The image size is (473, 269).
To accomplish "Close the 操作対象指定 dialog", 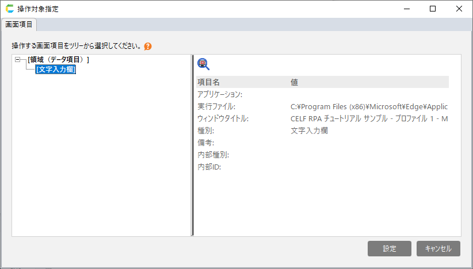I will click(459, 9).
